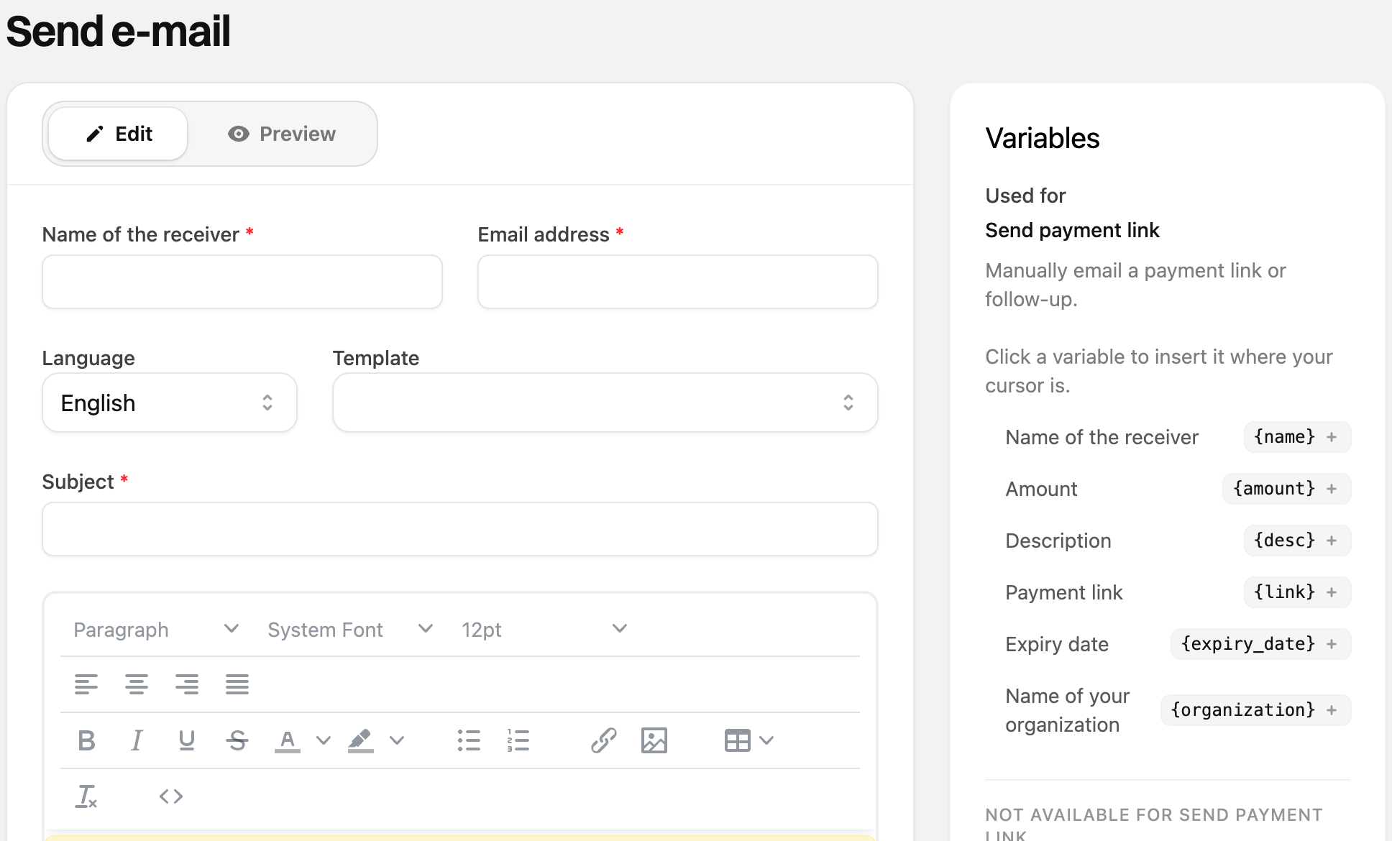The height and width of the screenshot is (841, 1392).
Task: Open the table options chevron
Action: tap(766, 740)
